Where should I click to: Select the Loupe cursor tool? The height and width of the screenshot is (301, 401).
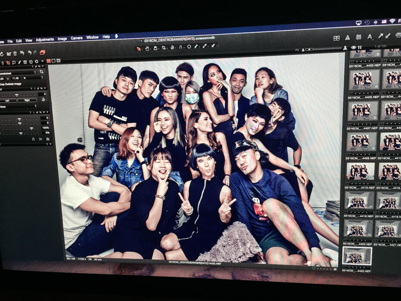(155, 48)
